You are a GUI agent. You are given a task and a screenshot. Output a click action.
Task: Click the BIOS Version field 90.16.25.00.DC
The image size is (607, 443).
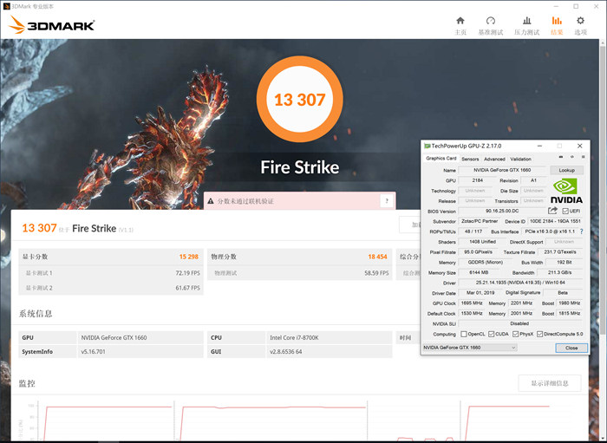(502, 211)
